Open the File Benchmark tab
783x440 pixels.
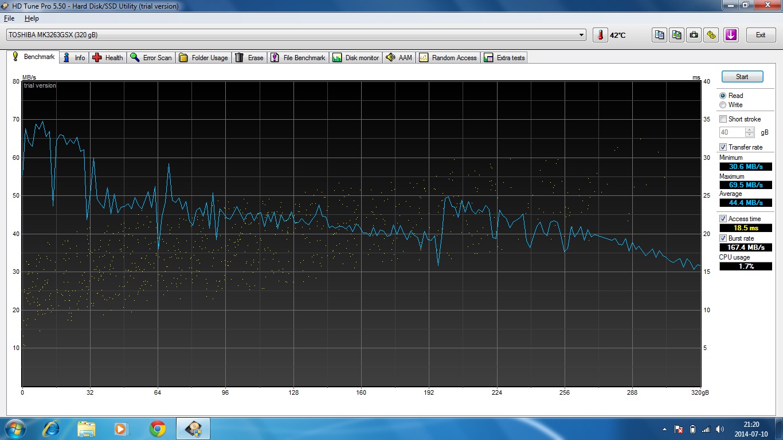[x=298, y=58]
